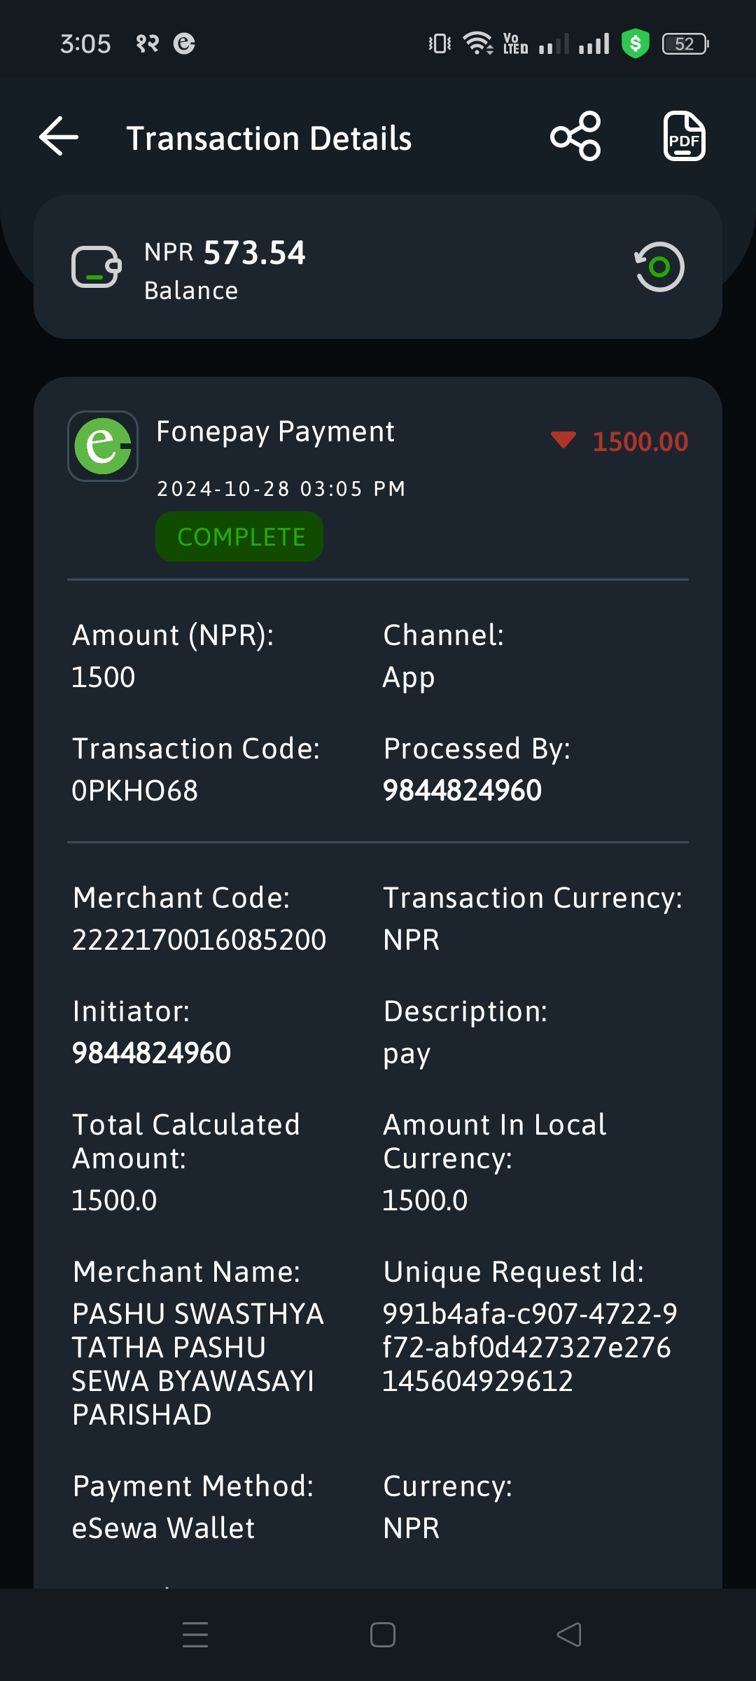Screen dimensions: 756x1681
Task: Tap the green shield dollar status icon
Action: [636, 43]
